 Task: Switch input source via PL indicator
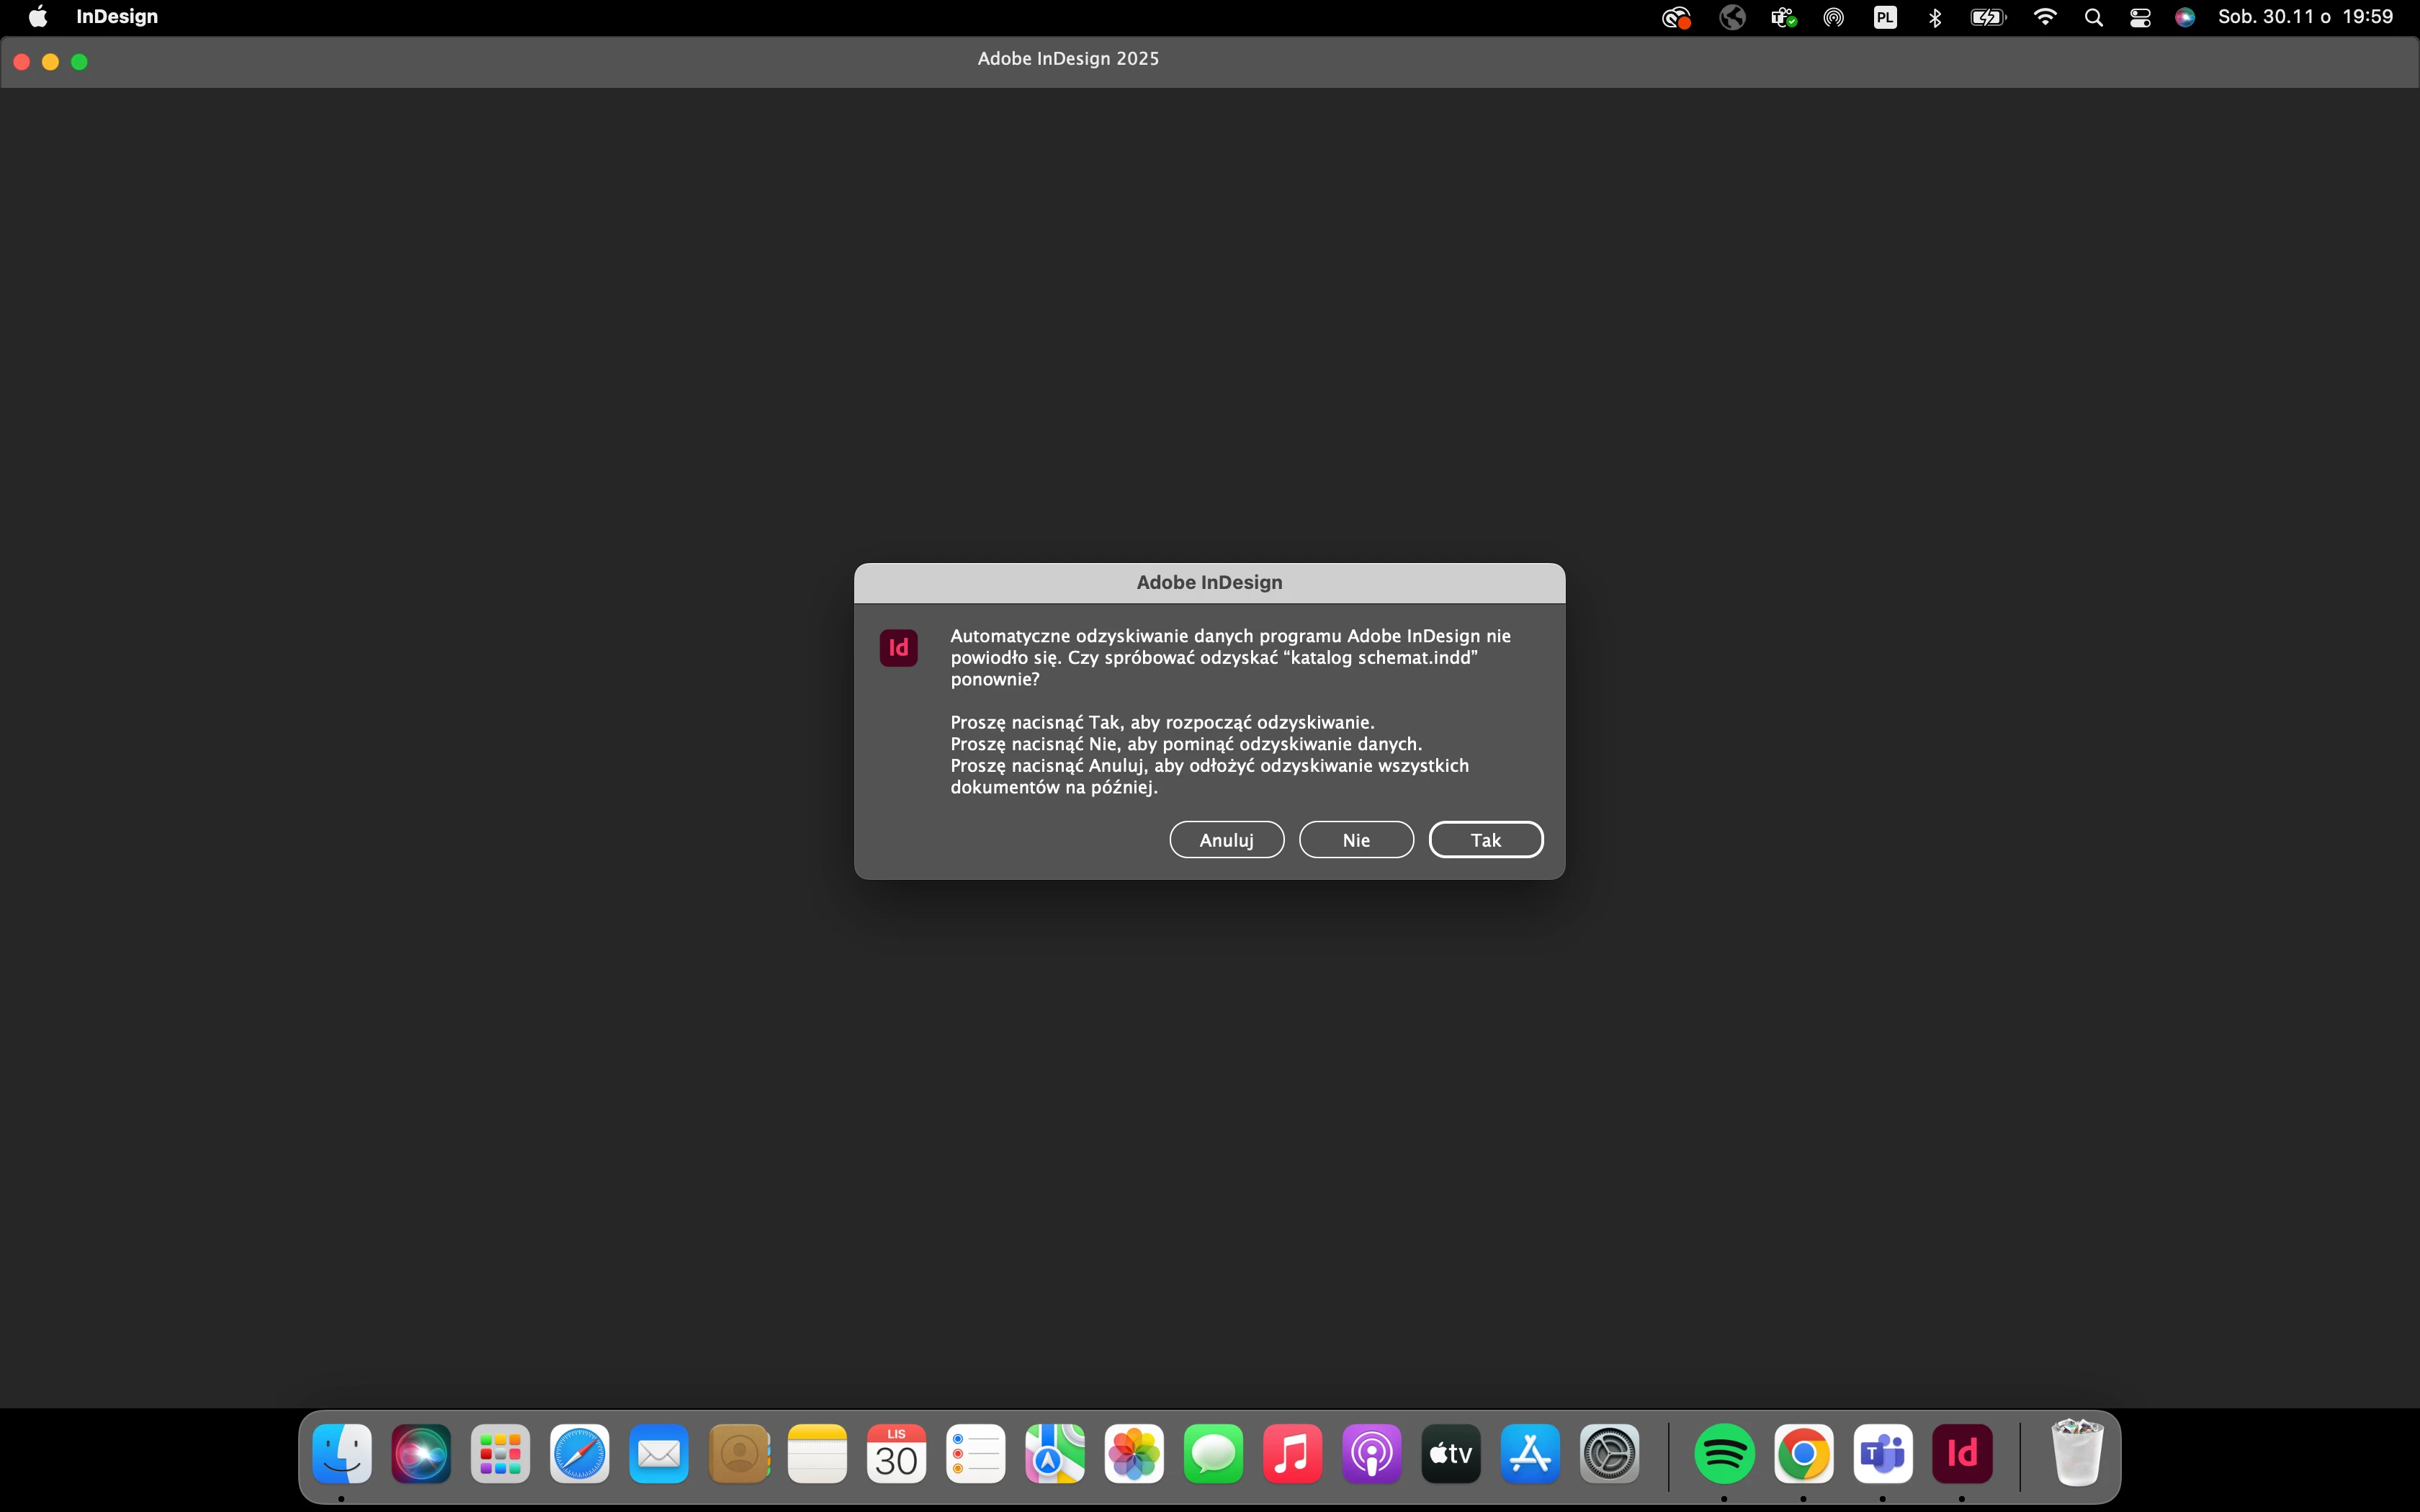click(1885, 17)
